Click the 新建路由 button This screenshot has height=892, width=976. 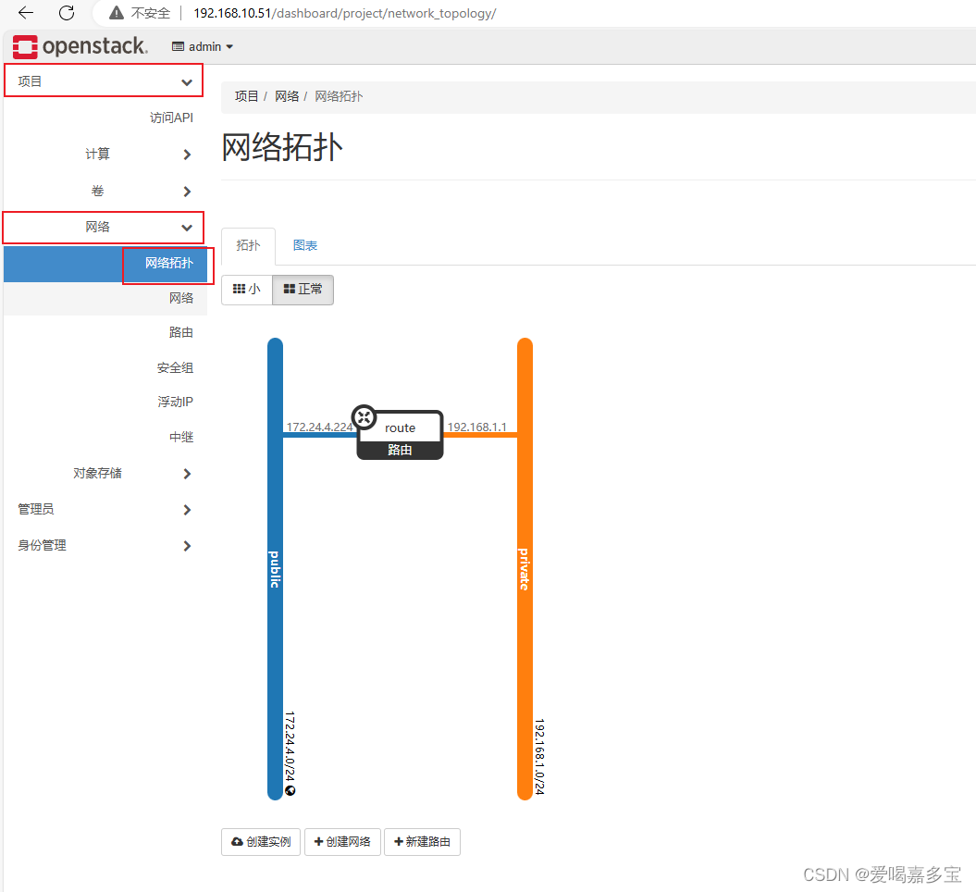click(x=422, y=842)
